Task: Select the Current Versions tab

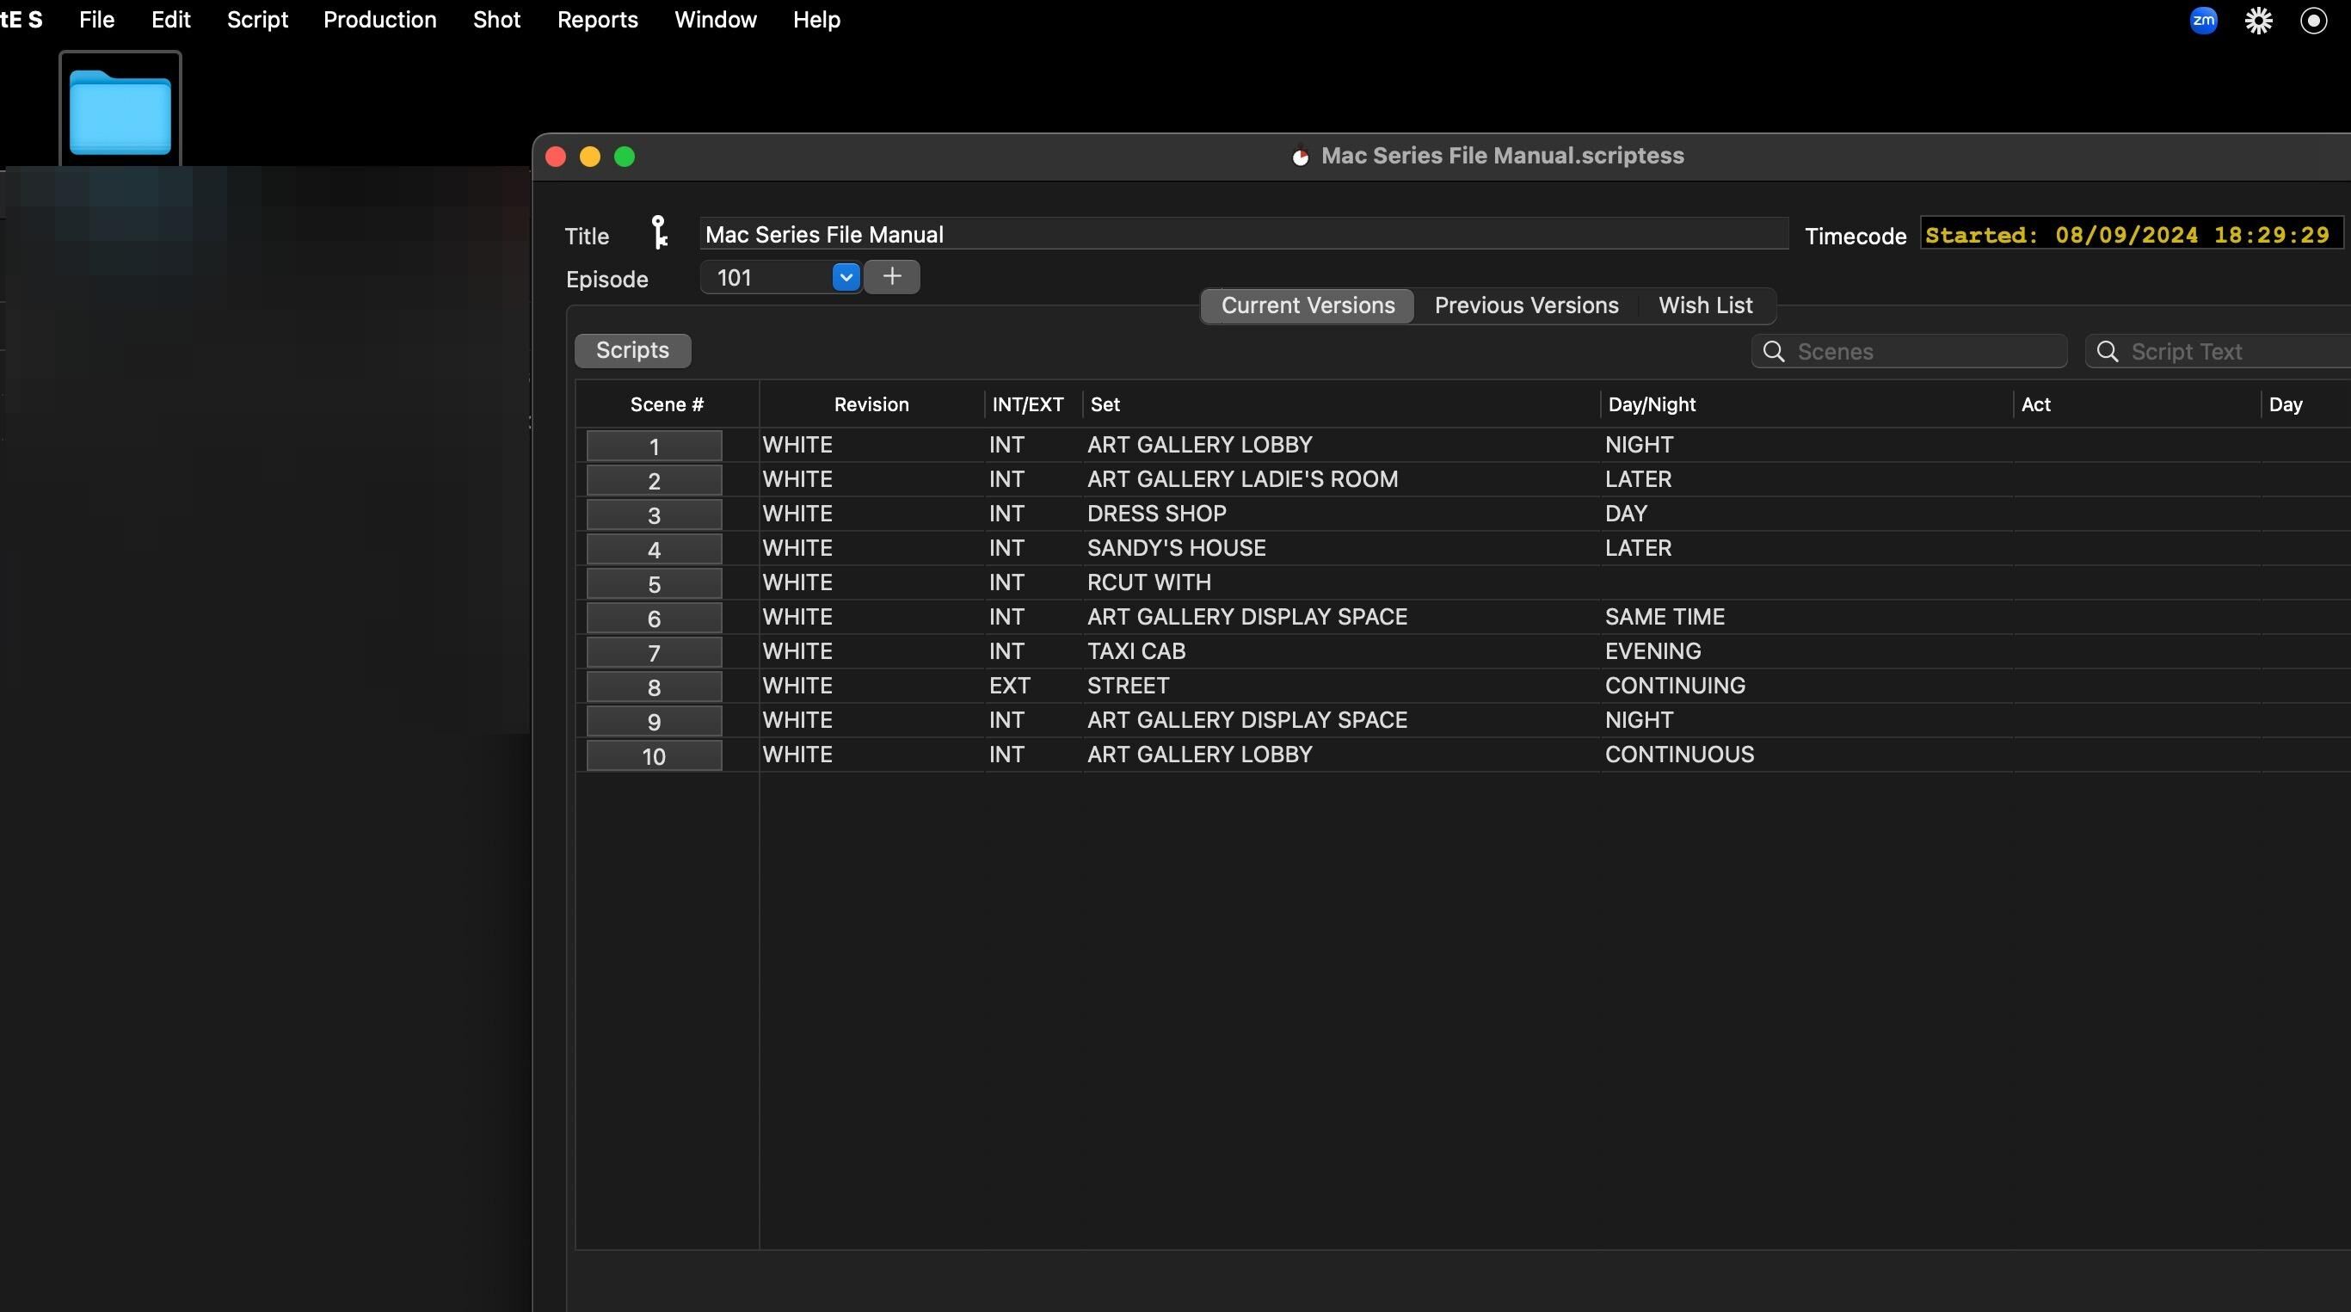Action: (1307, 305)
